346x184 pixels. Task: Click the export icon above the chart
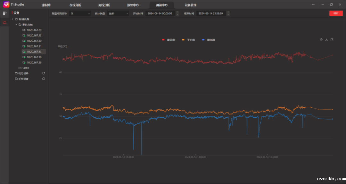pos(332,40)
